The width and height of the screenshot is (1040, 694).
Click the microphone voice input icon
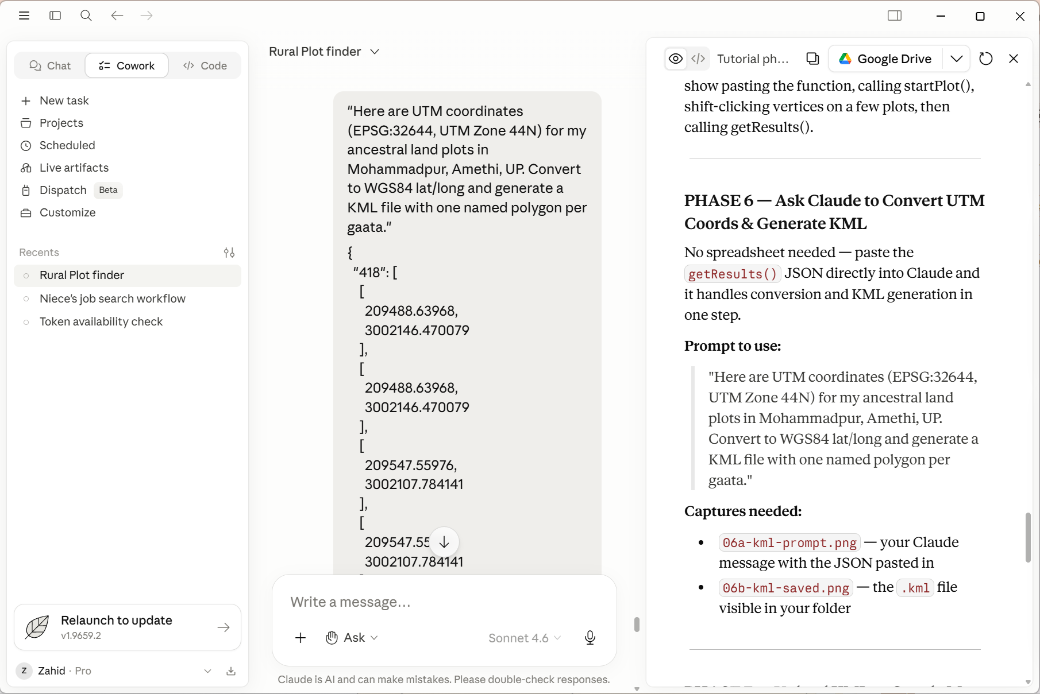point(590,638)
